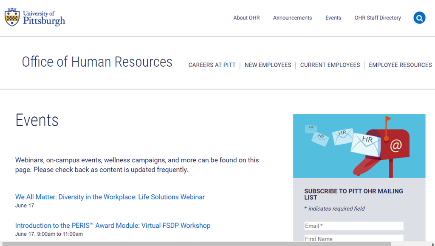Click the Events page title
This screenshot has width=435, height=246.
click(x=37, y=120)
